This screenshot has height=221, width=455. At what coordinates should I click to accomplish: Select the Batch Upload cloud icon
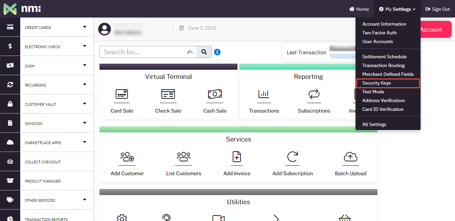[x=350, y=157]
